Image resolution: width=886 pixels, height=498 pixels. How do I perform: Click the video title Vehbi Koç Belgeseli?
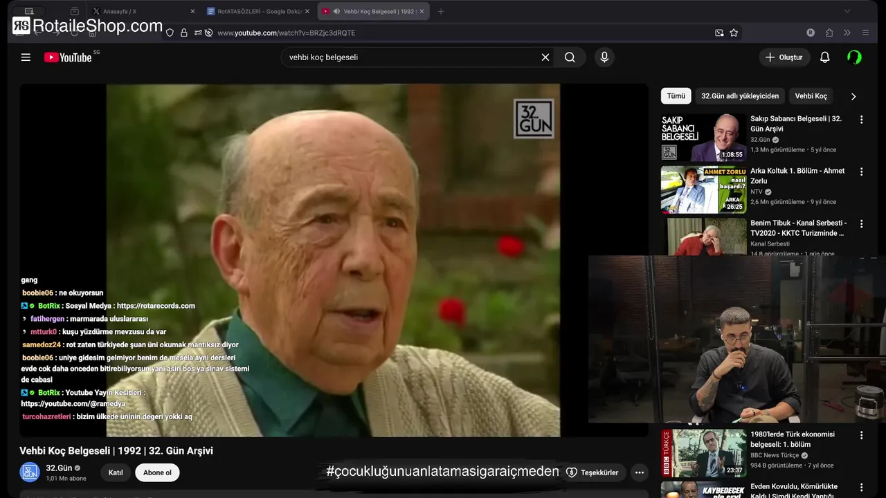coord(116,450)
